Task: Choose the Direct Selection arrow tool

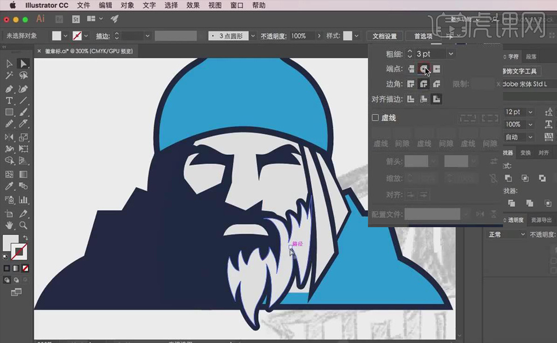Action: coord(23,64)
